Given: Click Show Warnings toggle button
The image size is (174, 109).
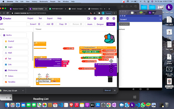Looking at the screenshot, I should (x=43, y=81).
